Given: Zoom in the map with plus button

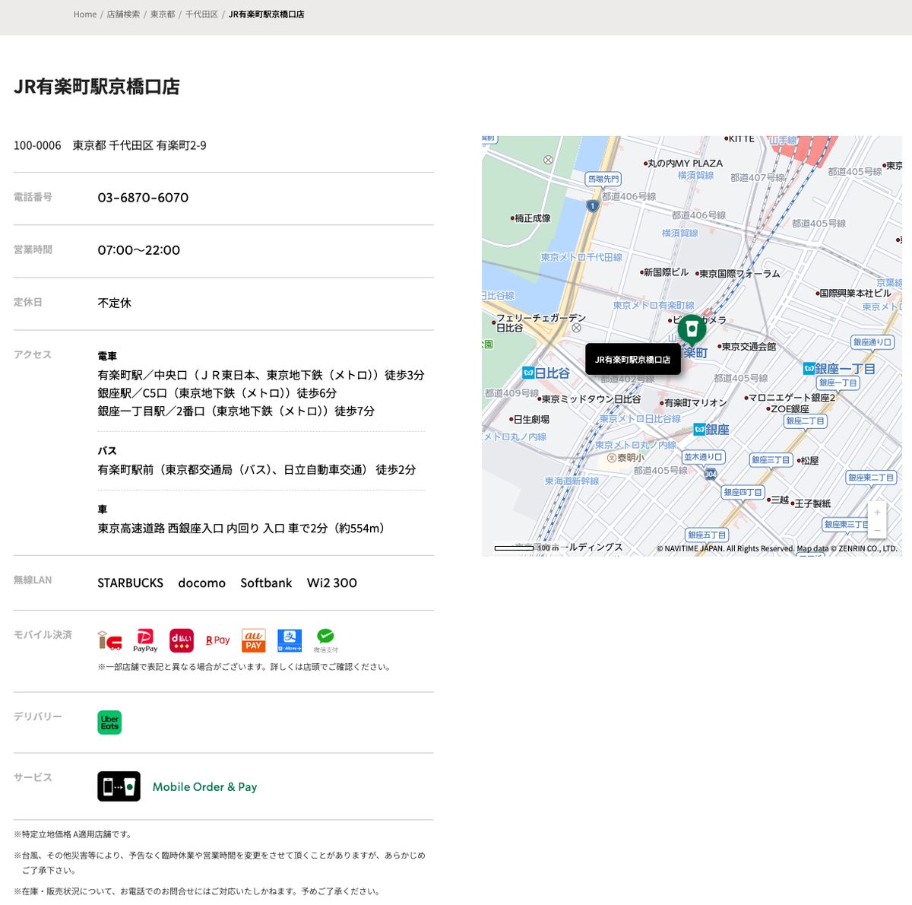Looking at the screenshot, I should coord(877,512).
